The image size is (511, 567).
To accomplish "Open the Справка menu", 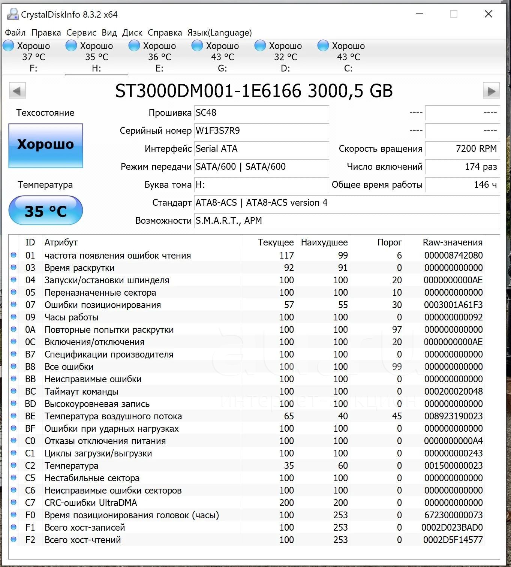I will (165, 33).
